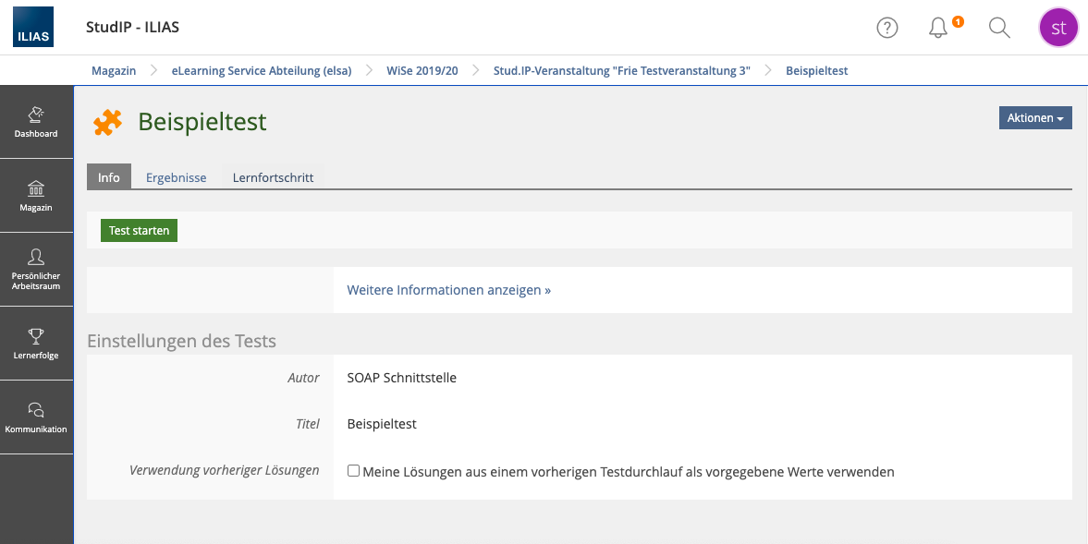Open Persönlicher Arbeitsraum in the sidebar
Screen dimensions: 1088x544
point(36,270)
